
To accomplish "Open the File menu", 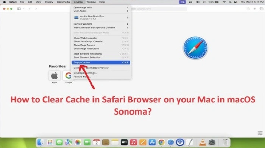I will click(22, 2).
